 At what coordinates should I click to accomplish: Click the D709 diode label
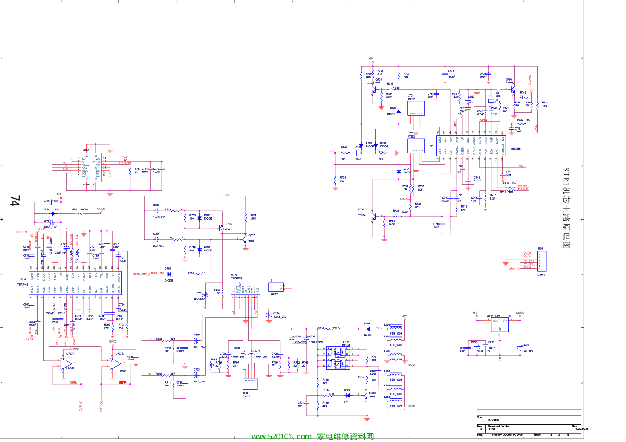367,324
